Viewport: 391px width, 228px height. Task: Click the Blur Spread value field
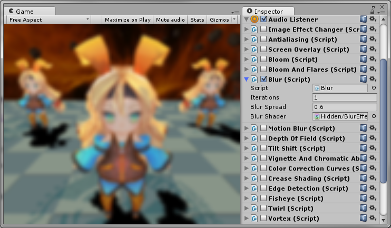tap(345, 107)
